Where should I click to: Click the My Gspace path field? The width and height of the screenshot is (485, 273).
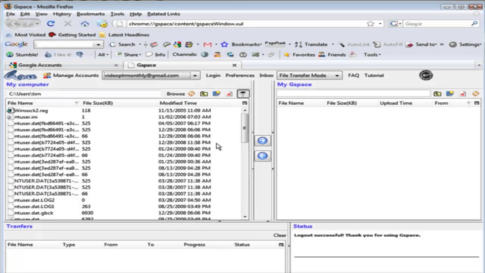pyautogui.click(x=353, y=94)
